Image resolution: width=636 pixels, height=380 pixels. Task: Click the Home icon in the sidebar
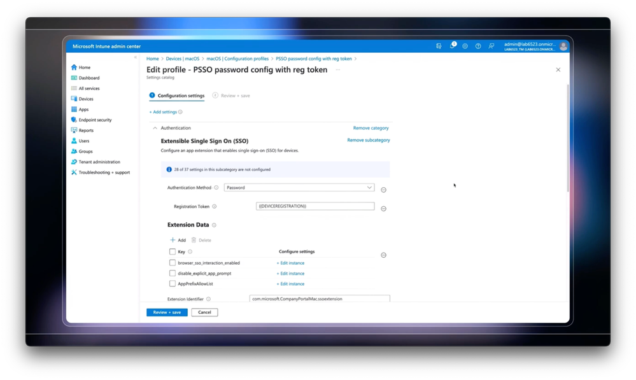click(74, 67)
